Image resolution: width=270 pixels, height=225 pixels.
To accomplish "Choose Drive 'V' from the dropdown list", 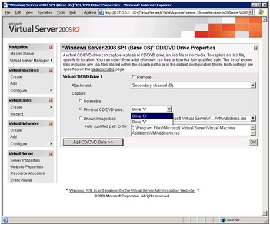I will click(152, 122).
